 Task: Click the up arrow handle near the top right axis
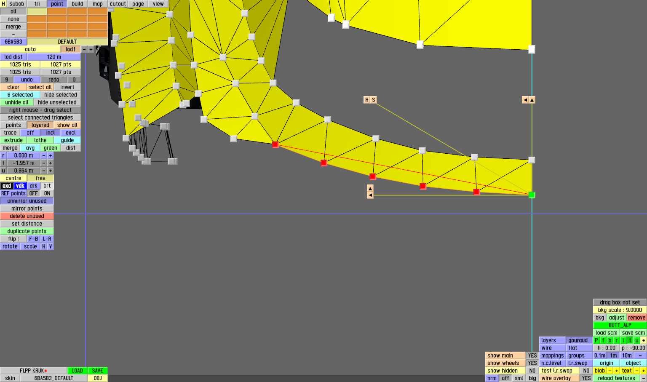pos(532,100)
